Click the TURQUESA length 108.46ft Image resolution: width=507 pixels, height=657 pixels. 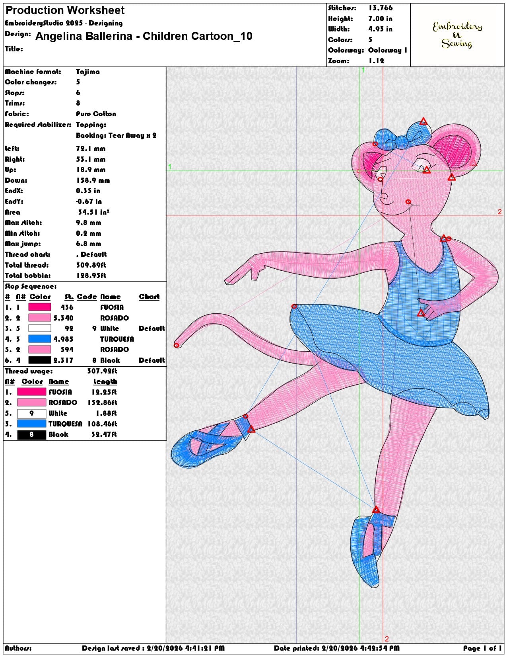[102, 424]
